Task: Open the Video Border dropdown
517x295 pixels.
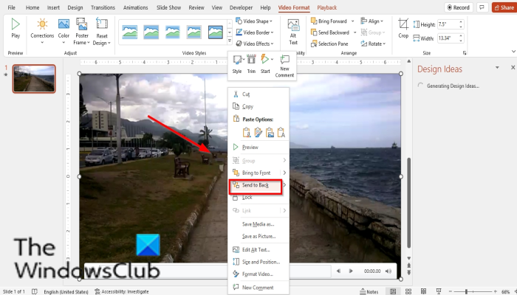Action: pos(255,32)
